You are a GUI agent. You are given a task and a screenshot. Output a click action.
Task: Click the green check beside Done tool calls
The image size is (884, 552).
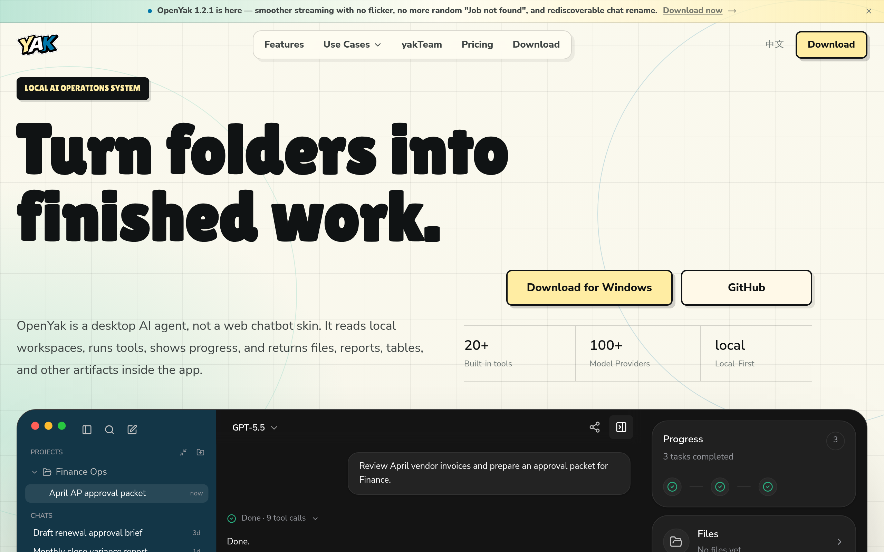232,519
